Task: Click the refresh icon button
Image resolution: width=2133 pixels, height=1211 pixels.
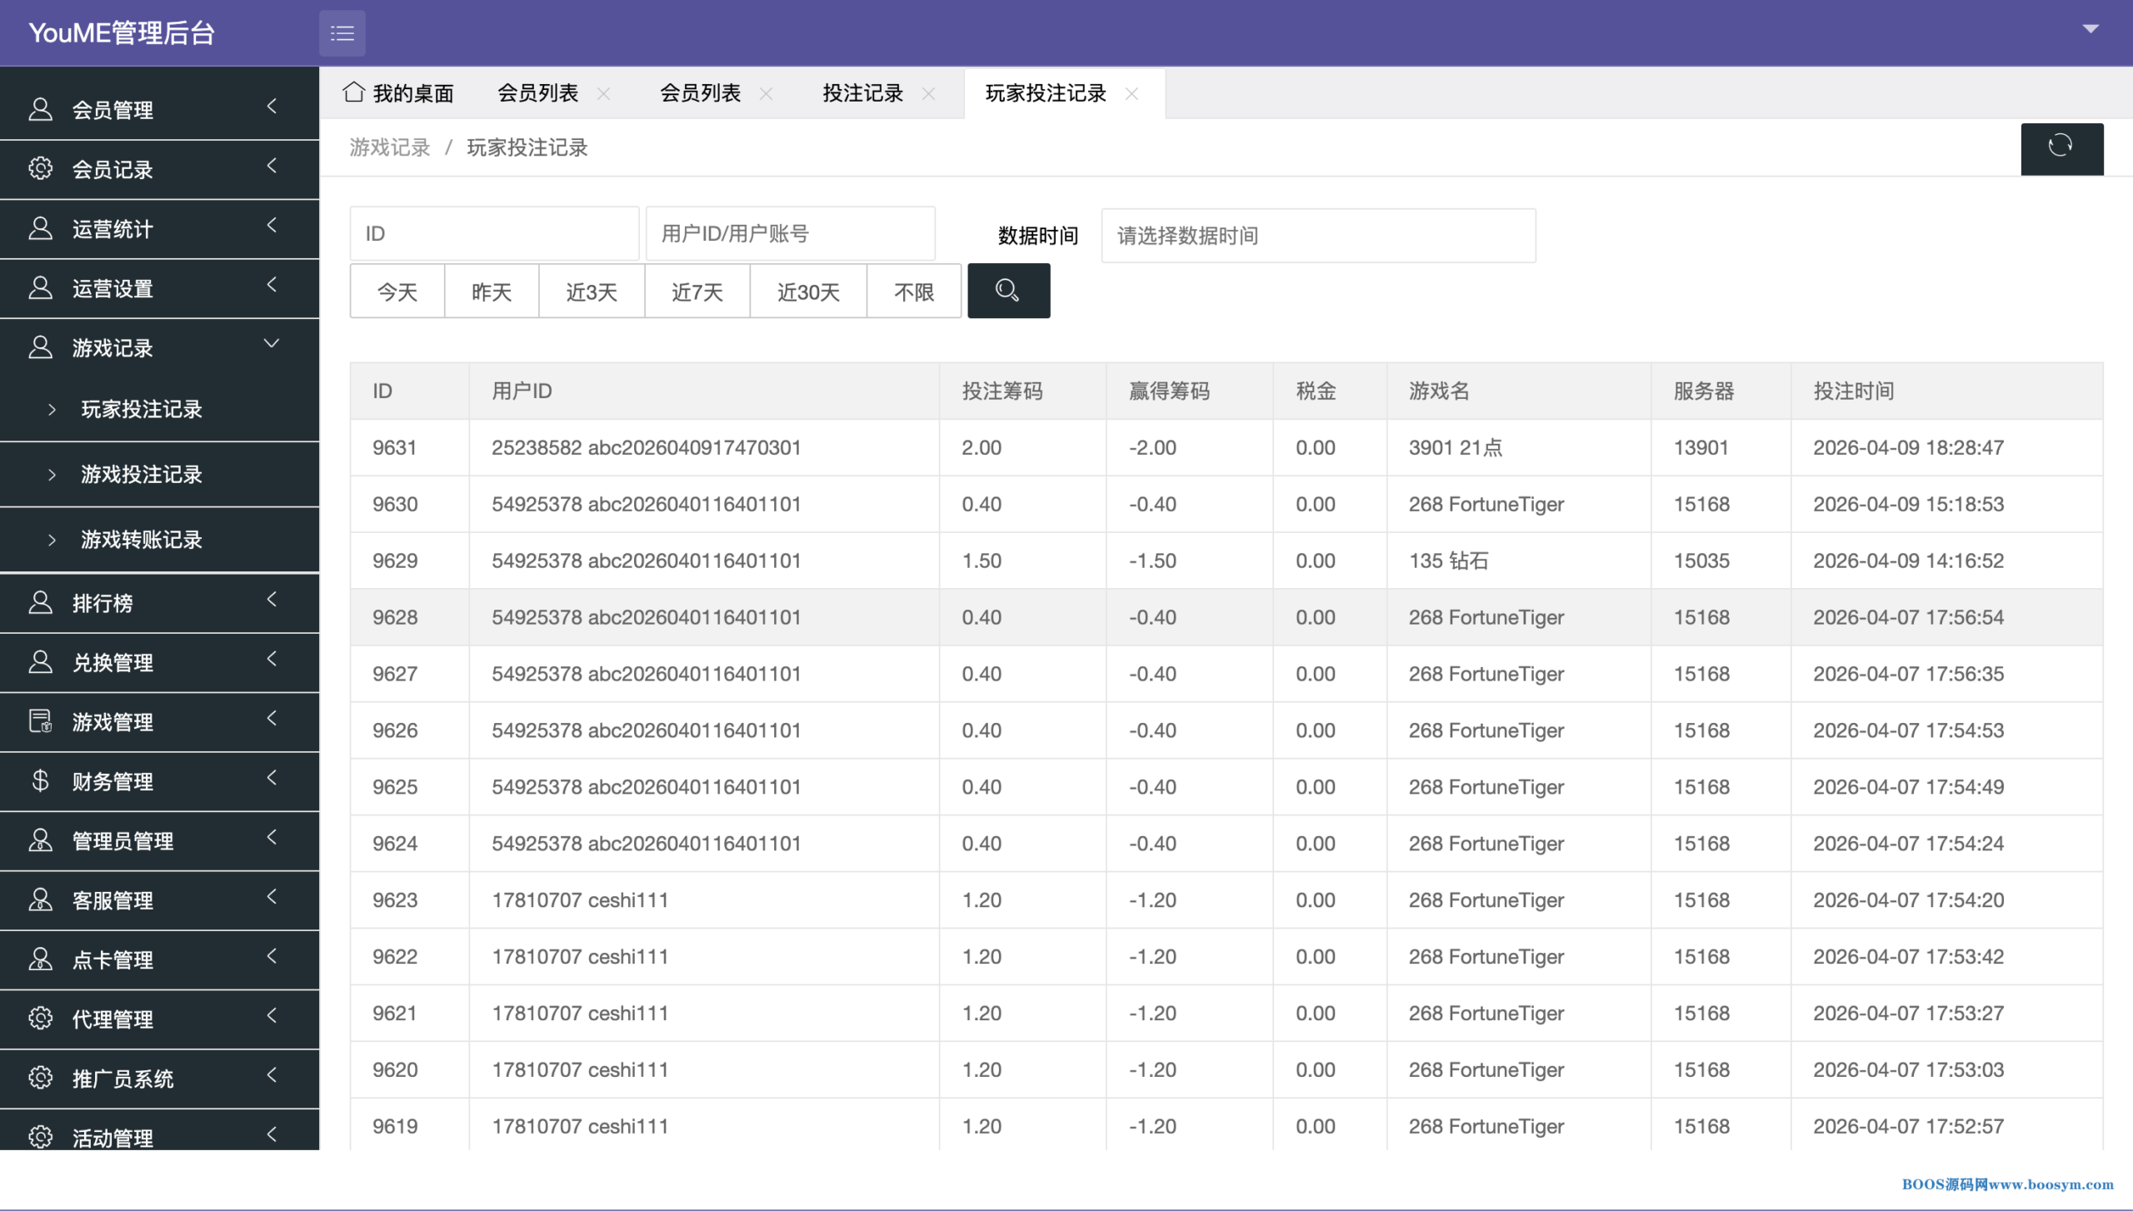Action: point(2061,147)
